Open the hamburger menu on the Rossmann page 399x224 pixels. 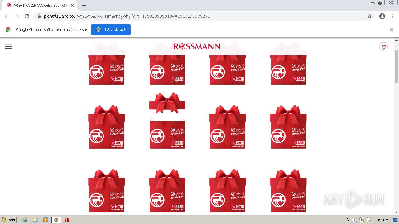tap(9, 46)
